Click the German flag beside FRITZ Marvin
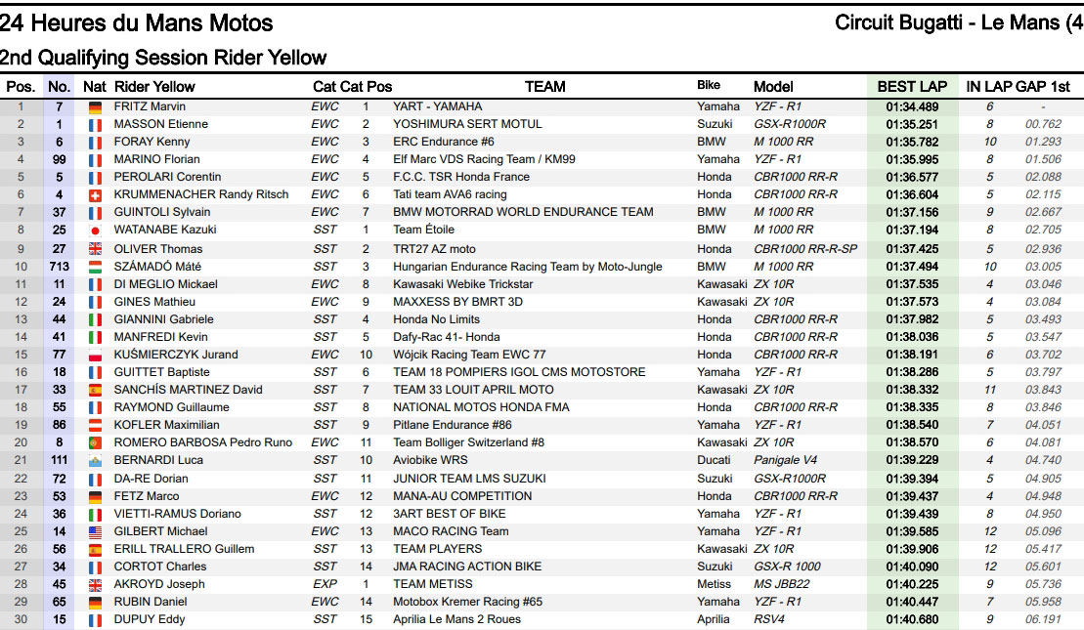Viewport: 1084px width, 630px height. pyautogui.click(x=95, y=107)
